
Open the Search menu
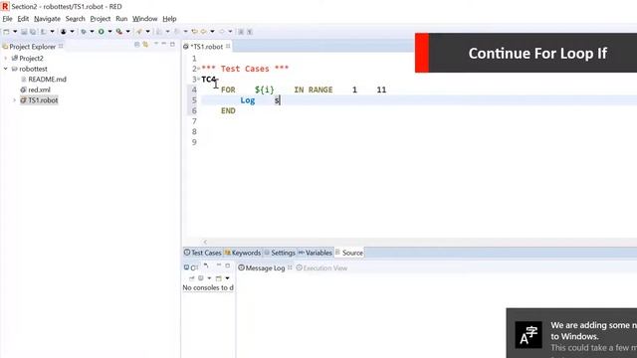76,19
